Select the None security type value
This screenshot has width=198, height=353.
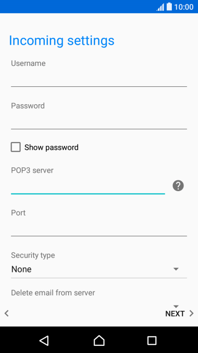(x=21, y=269)
